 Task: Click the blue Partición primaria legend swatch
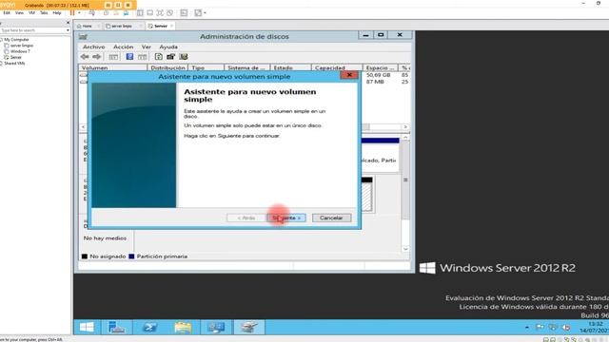click(131, 256)
